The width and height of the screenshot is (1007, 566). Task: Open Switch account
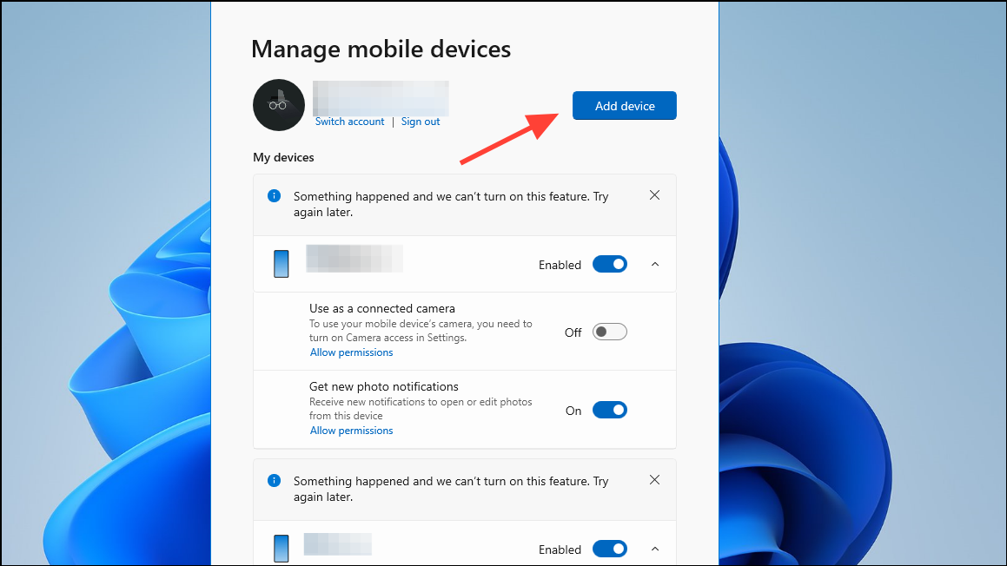(349, 121)
